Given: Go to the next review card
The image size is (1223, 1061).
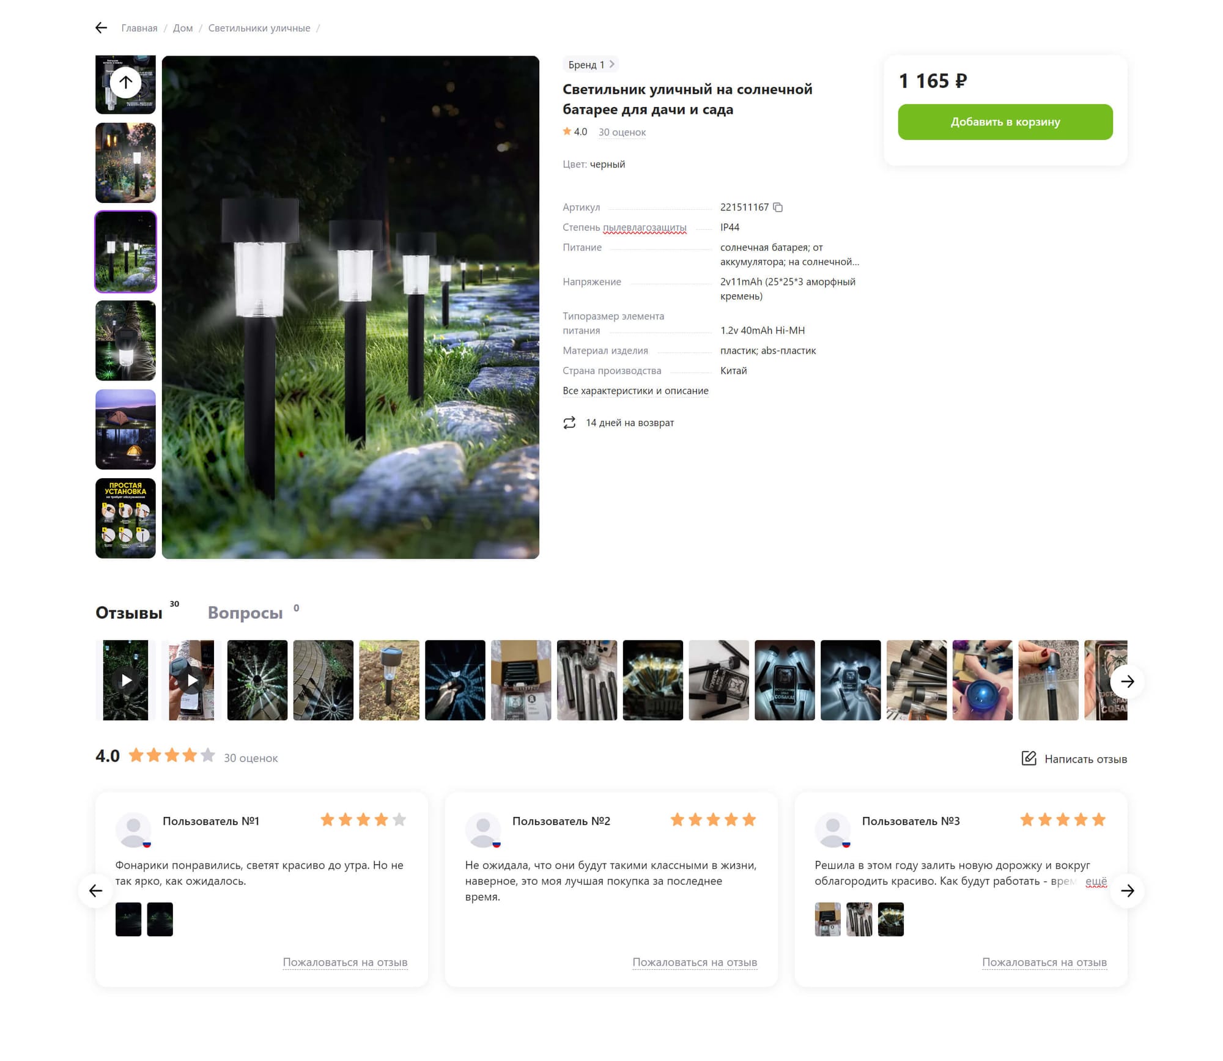Looking at the screenshot, I should (x=1127, y=891).
